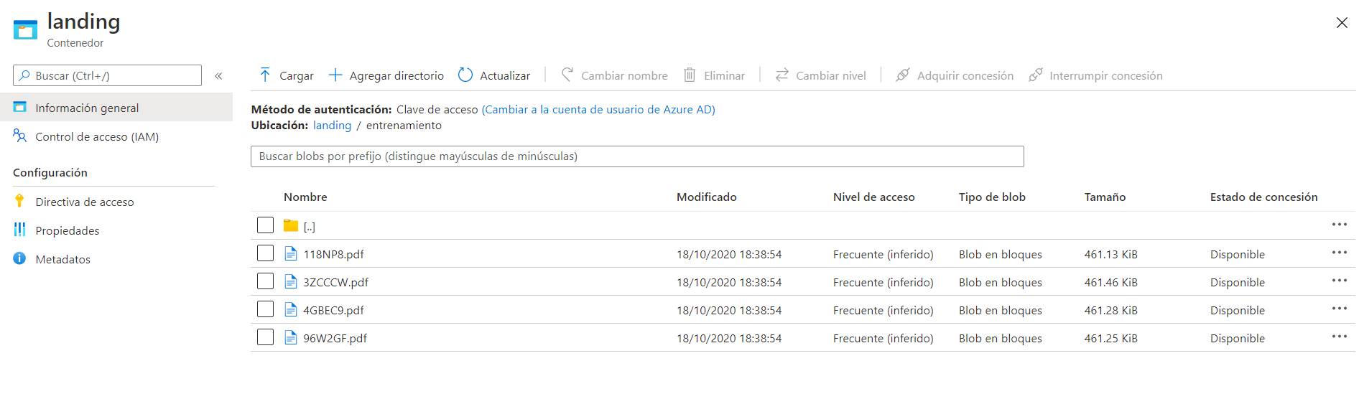Screen dimensions: 1359x399
Task: Click the Cargar upload arrow icon
Action: pos(265,75)
